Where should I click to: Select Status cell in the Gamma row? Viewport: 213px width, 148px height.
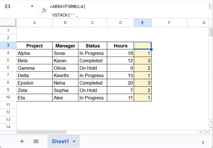(x=93, y=68)
